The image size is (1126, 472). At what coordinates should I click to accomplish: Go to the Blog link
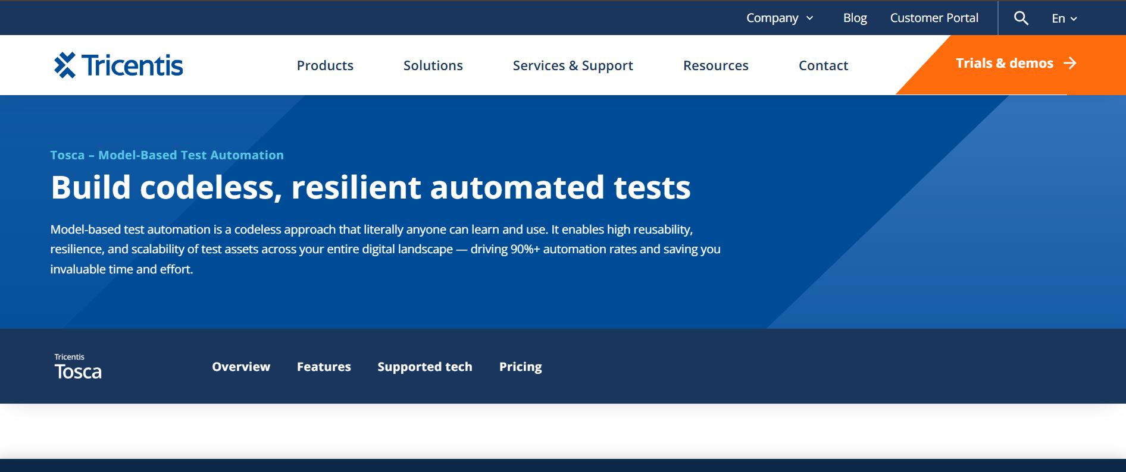(x=855, y=18)
